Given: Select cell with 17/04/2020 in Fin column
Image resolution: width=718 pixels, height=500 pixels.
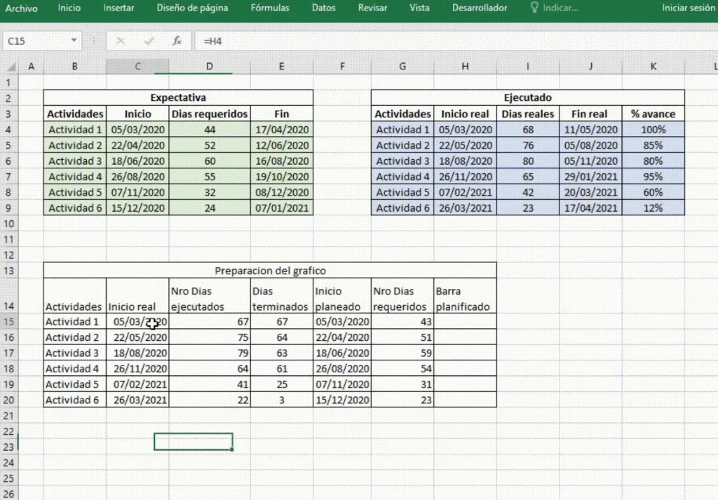Looking at the screenshot, I should coord(282,130).
